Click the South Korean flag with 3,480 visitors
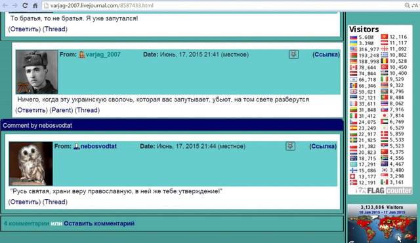The width and height of the screenshot is (420, 243). click(x=385, y=170)
